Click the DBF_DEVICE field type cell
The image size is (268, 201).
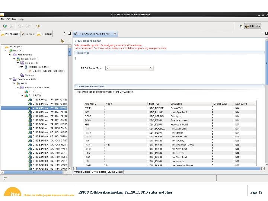pyautogui.click(x=156, y=108)
